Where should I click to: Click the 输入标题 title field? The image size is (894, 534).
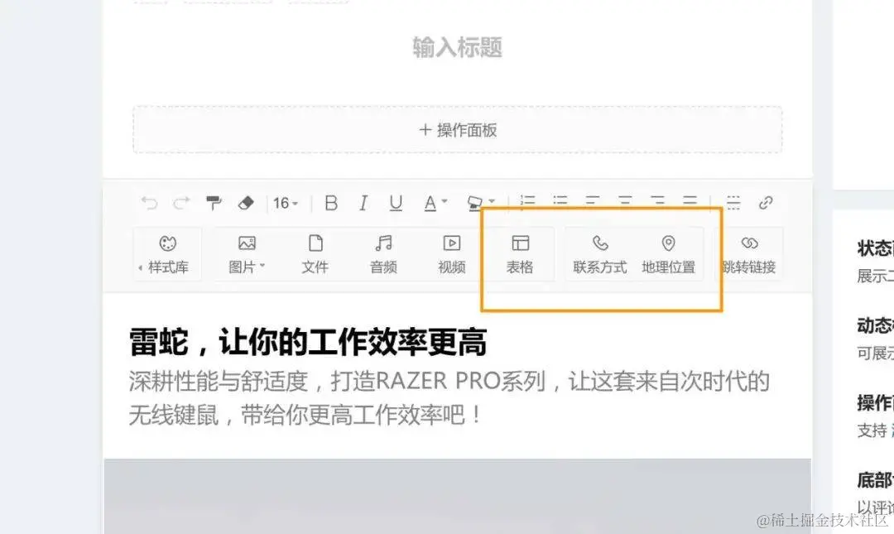(x=457, y=47)
